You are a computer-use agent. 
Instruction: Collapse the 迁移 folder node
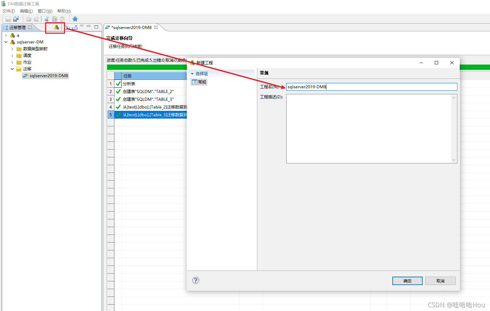[x=12, y=69]
